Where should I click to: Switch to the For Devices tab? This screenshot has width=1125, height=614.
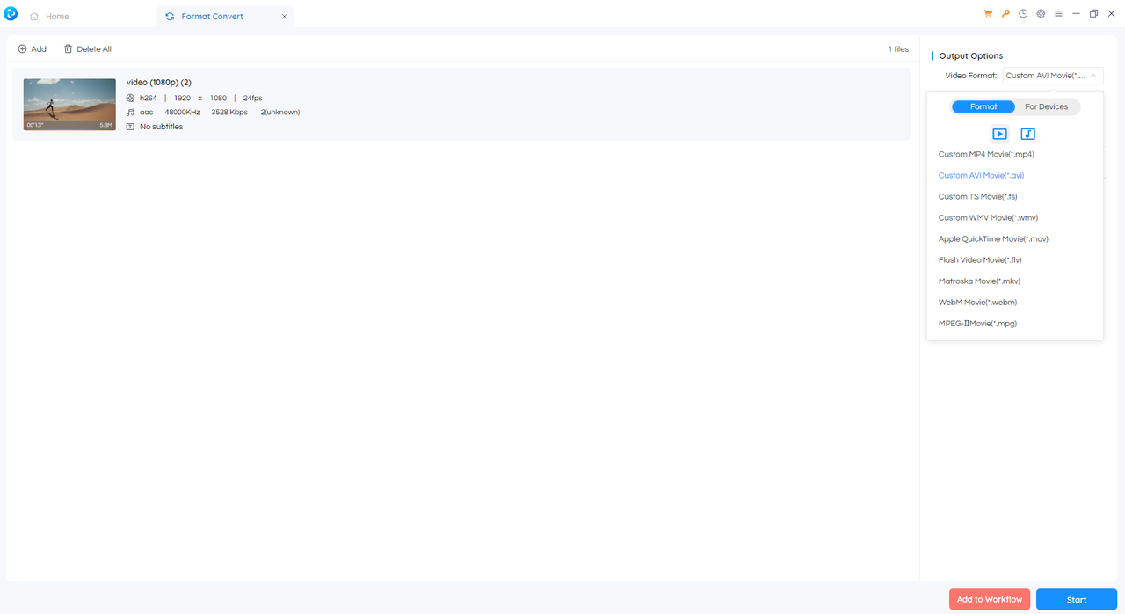coord(1047,106)
